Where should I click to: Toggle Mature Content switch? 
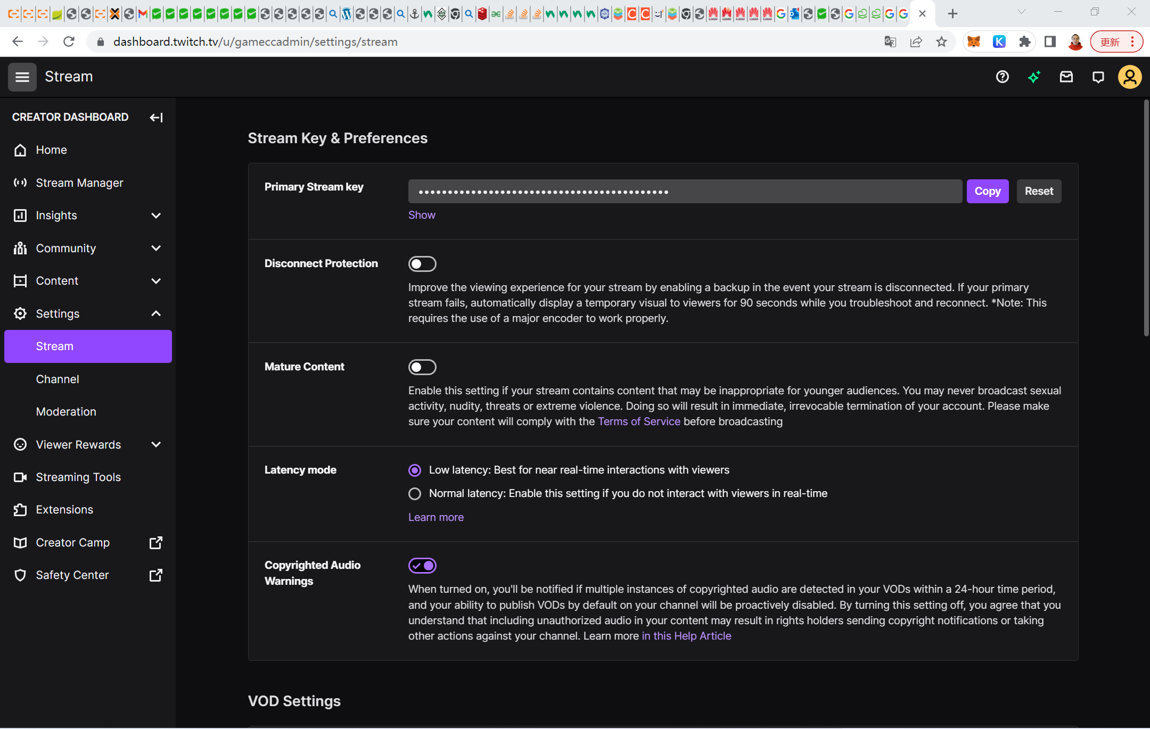coord(422,367)
